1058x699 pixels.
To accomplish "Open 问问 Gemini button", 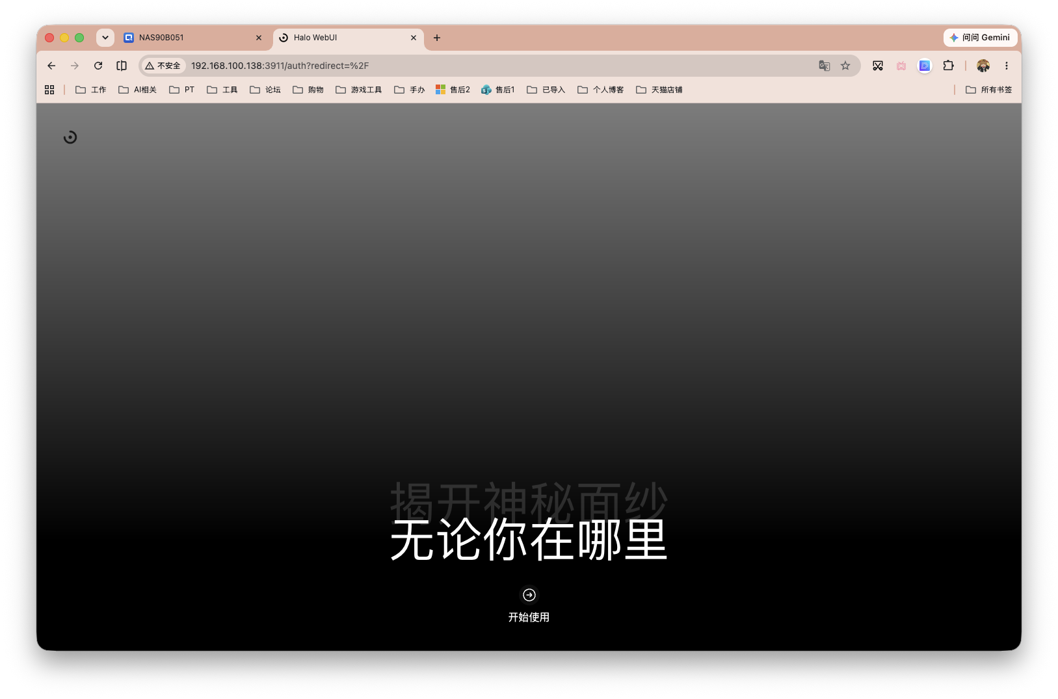I will 981,38.
